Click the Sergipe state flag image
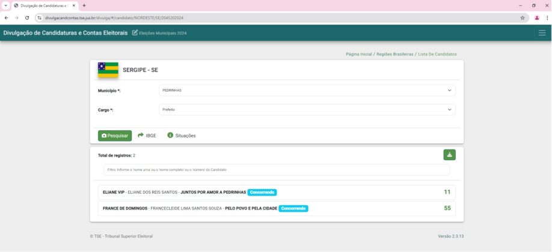The image size is (552, 252). point(108,70)
